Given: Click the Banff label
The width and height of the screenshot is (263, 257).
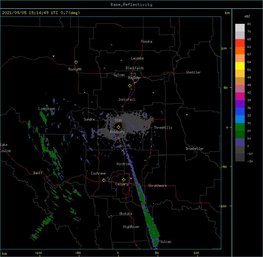Looking at the screenshot, I should point(38,173).
